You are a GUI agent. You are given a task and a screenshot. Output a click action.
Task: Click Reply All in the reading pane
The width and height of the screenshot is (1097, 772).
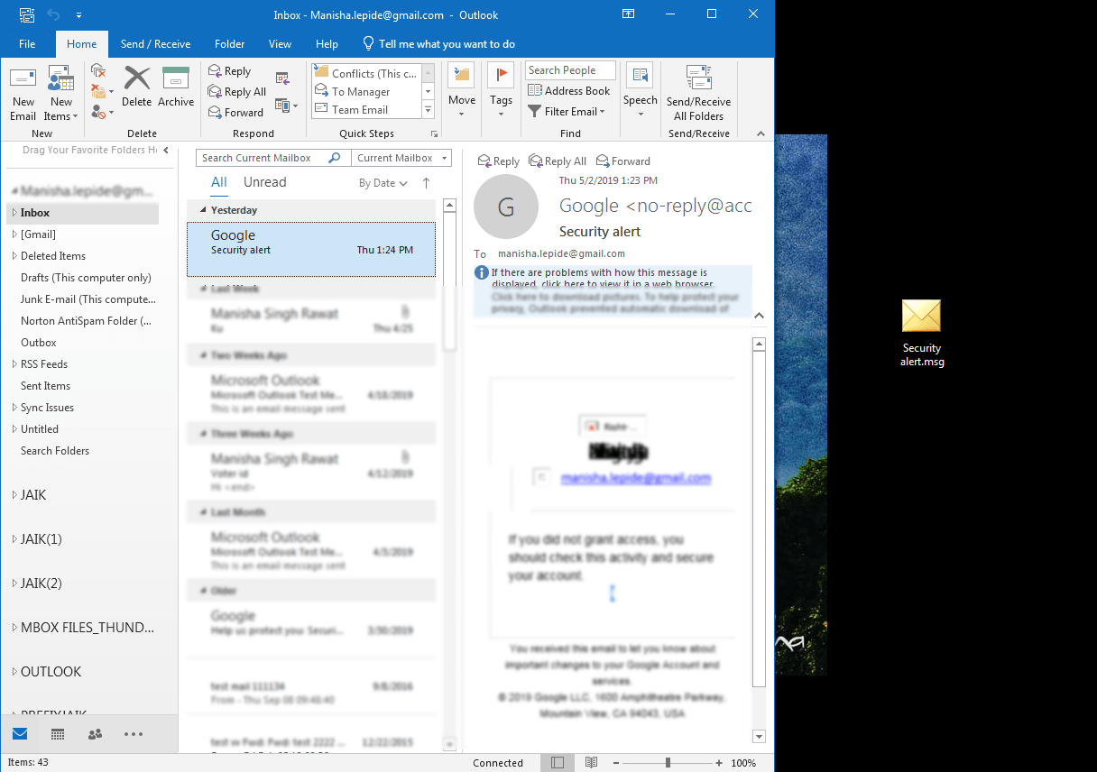pos(558,161)
